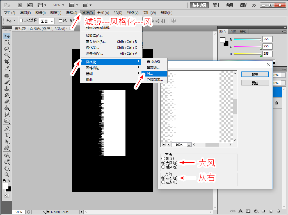
Task: Select the Brush tool
Action: click(7, 82)
